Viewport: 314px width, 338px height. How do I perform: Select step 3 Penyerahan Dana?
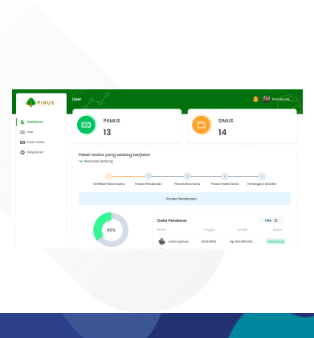187,176
